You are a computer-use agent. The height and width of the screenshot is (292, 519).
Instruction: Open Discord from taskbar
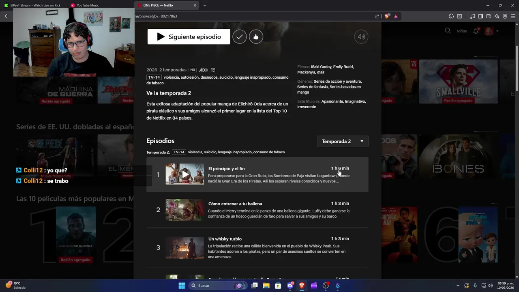(x=290, y=286)
